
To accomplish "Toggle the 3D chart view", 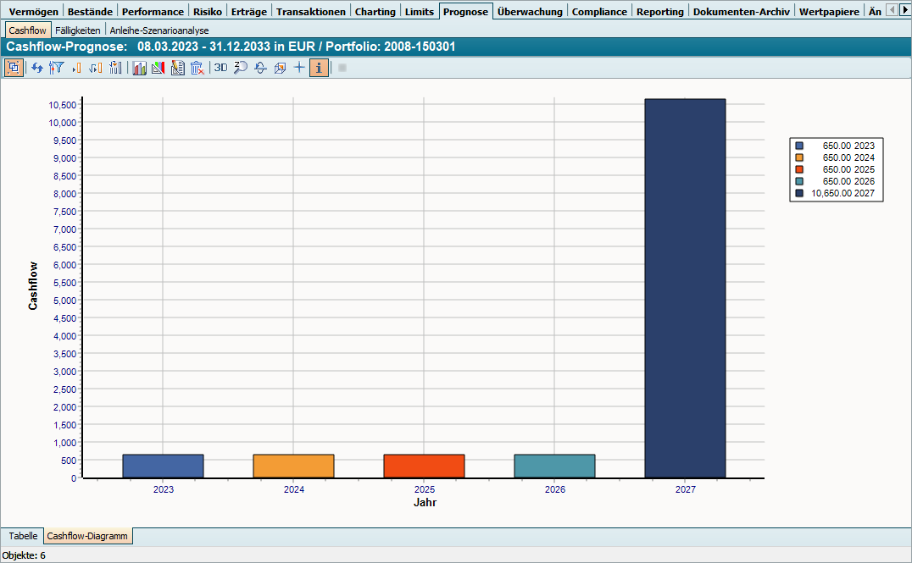I will (x=220, y=68).
